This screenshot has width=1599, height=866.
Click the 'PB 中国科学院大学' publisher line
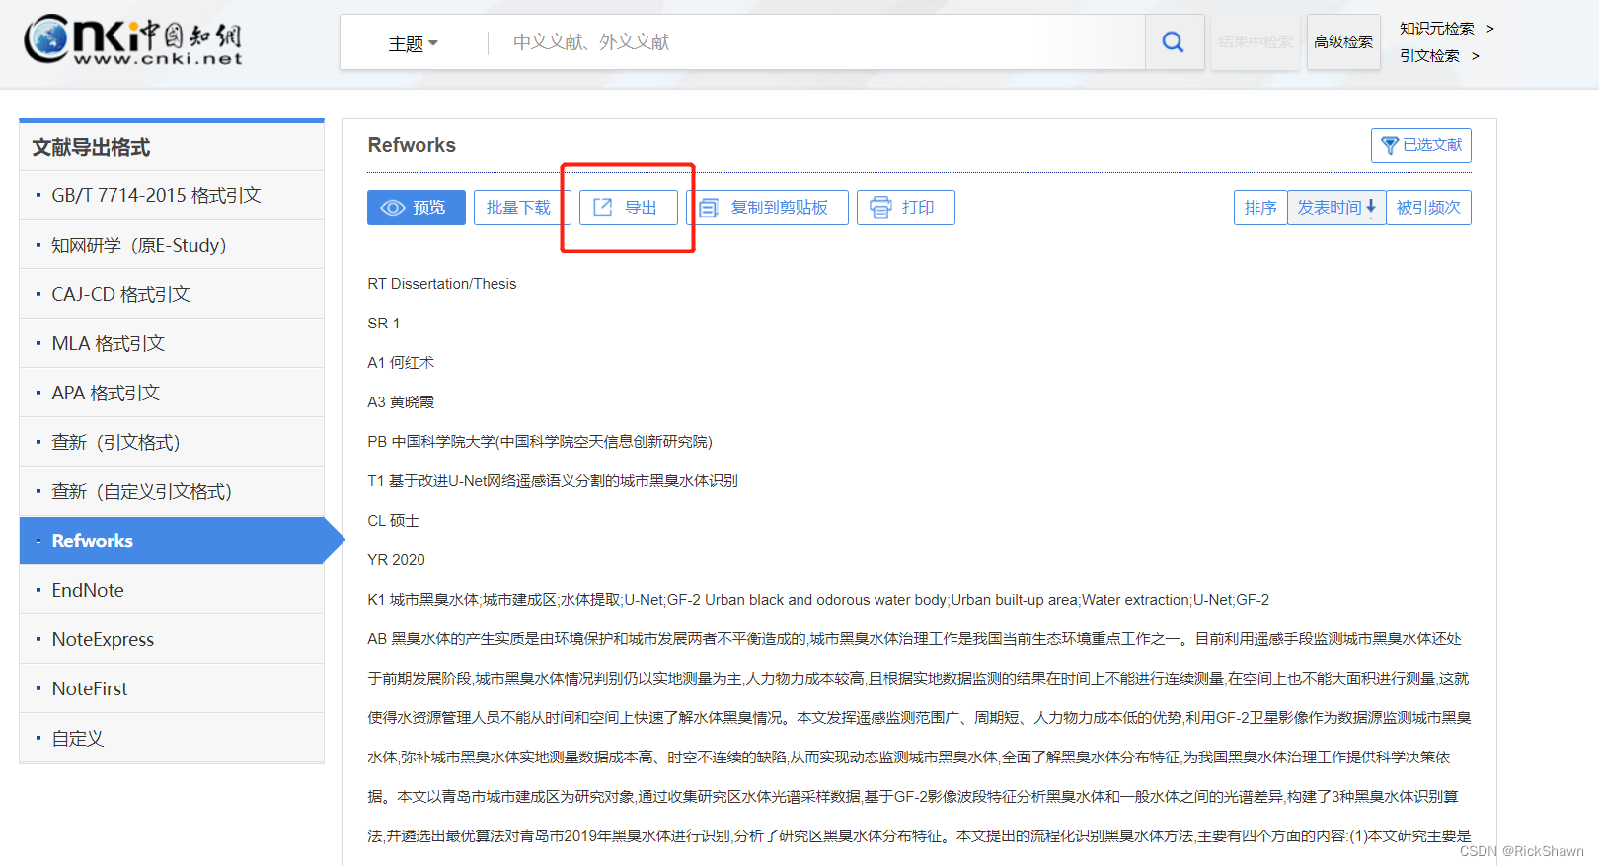coord(540,442)
